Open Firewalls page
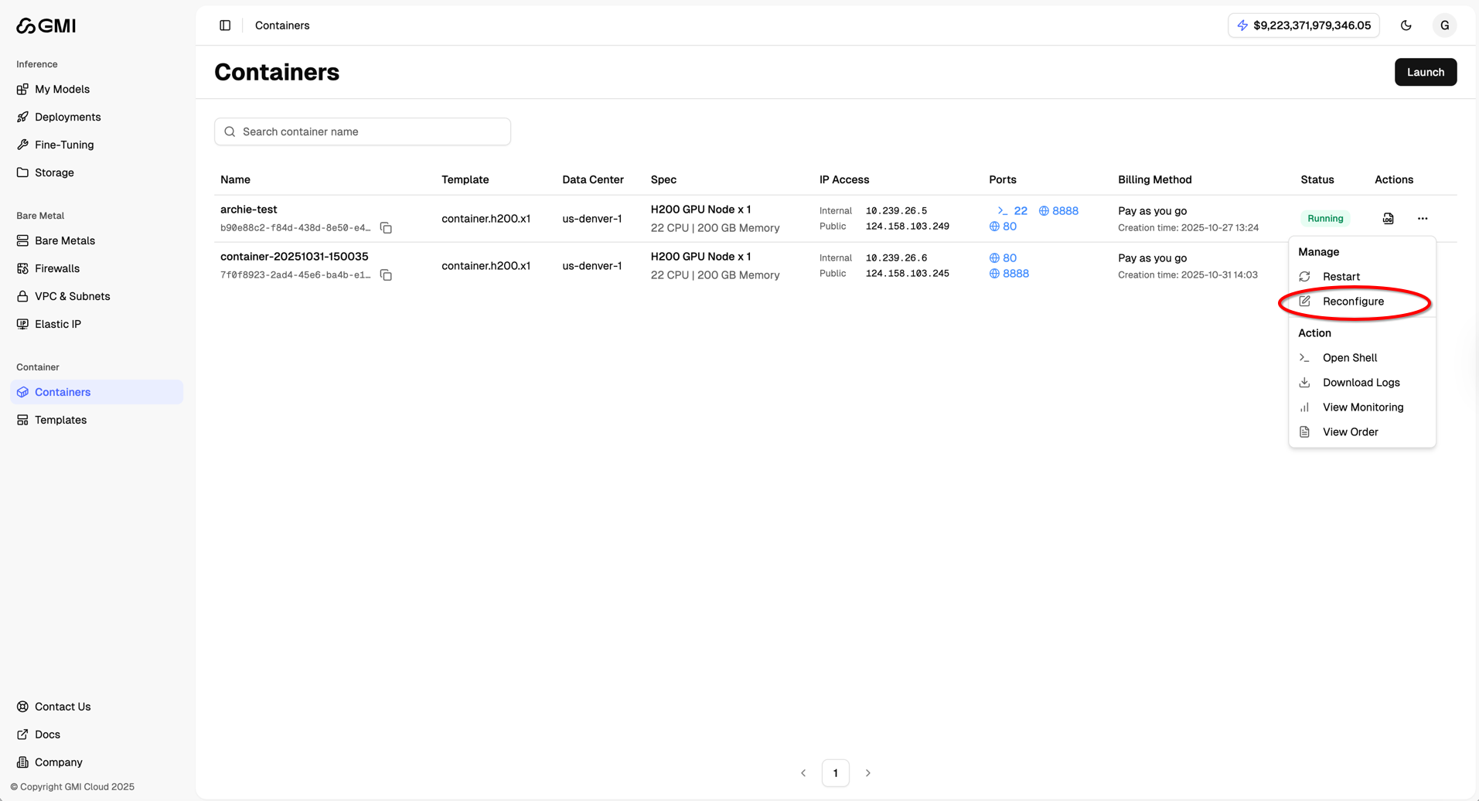Screen dimensions: 1479x801 (x=97, y=268)
